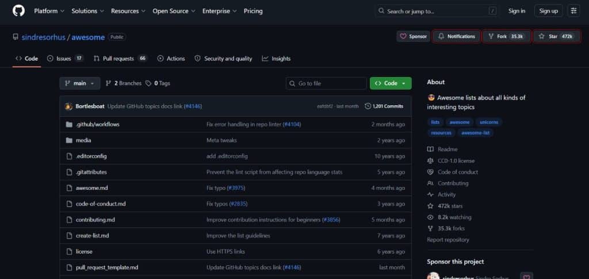Fork the repository with the Fork button
This screenshot has width=589, height=279.
click(x=507, y=36)
